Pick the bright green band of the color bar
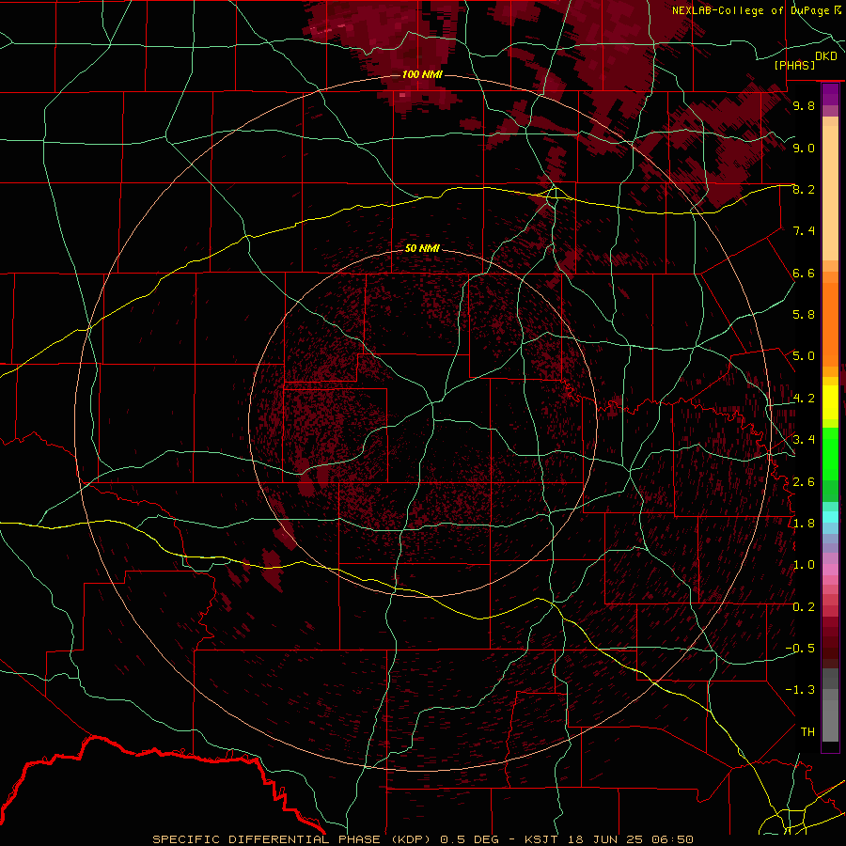Viewport: 846px width, 846px height. click(x=830, y=453)
